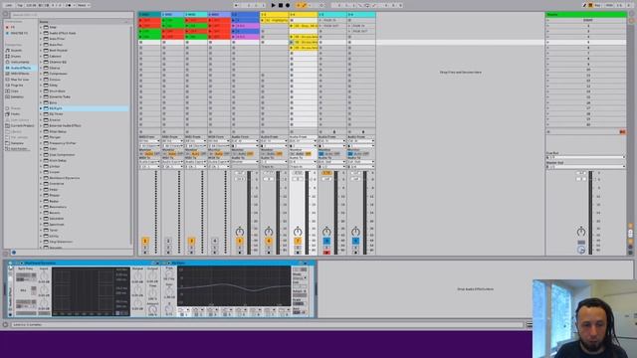Toggle the Info View button in the bottom left

tap(5, 325)
